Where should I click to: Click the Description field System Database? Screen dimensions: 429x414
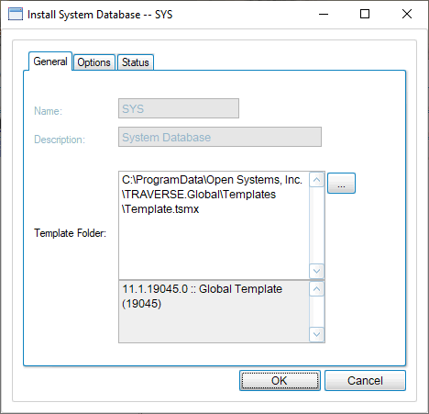(x=220, y=137)
